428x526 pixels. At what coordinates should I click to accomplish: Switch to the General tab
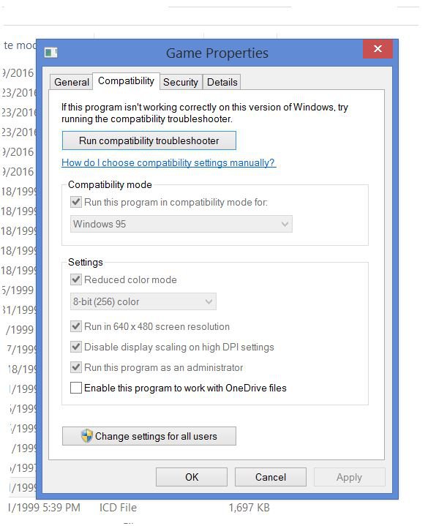[x=72, y=82]
